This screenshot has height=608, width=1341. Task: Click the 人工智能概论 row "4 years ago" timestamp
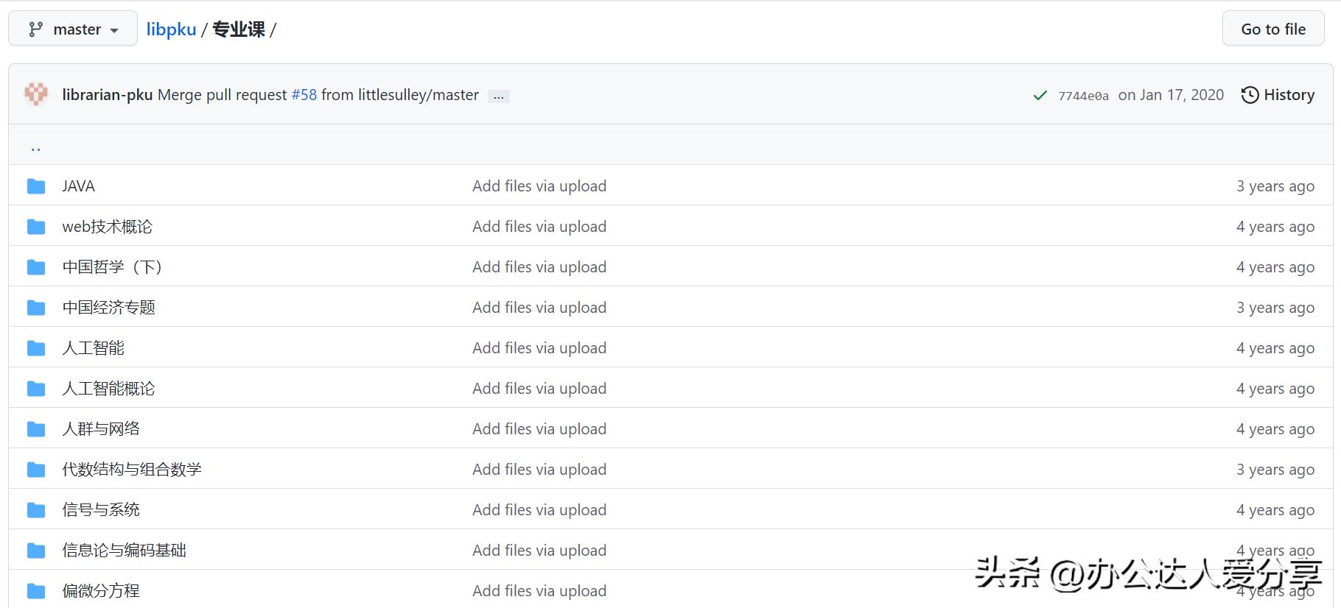tap(1275, 389)
